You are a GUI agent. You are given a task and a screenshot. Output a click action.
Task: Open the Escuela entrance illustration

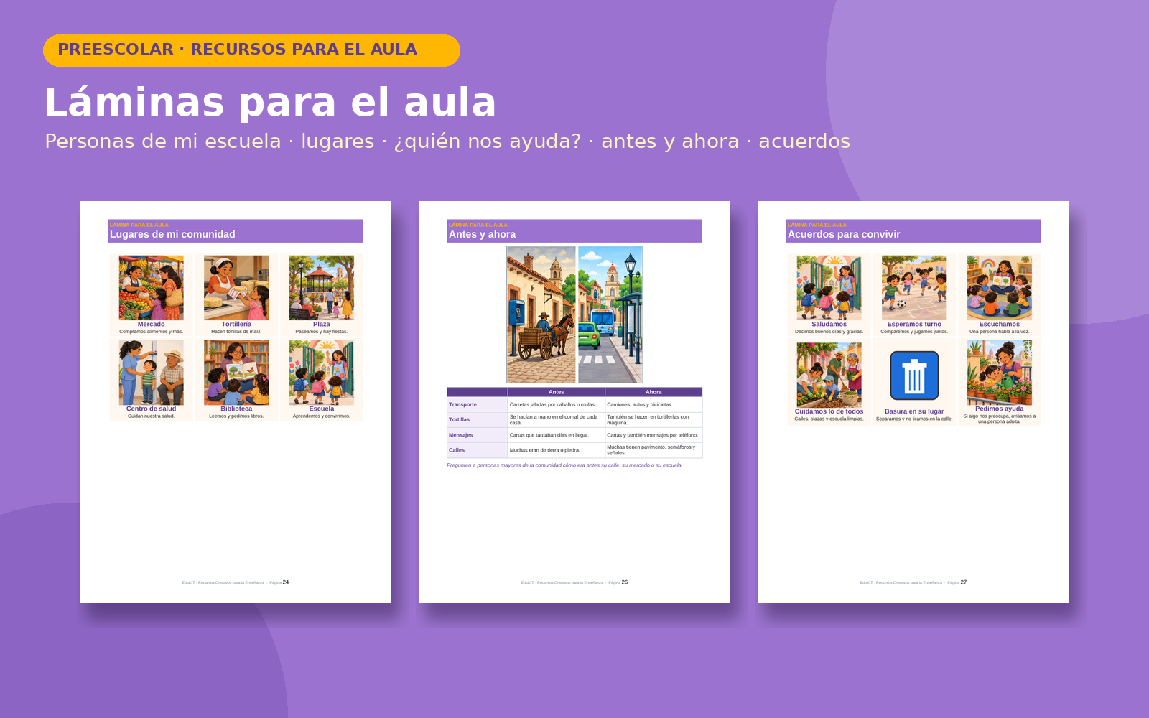[322, 373]
